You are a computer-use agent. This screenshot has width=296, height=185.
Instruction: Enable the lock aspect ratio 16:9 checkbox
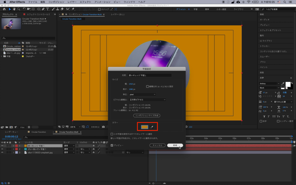click(147, 86)
